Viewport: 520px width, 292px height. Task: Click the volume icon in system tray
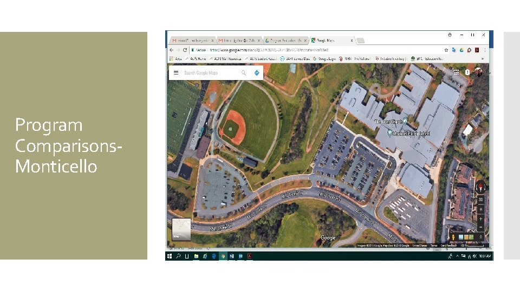pyautogui.click(x=474, y=256)
